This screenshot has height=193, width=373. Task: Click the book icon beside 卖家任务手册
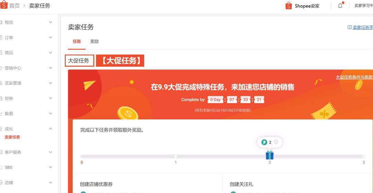point(350,28)
